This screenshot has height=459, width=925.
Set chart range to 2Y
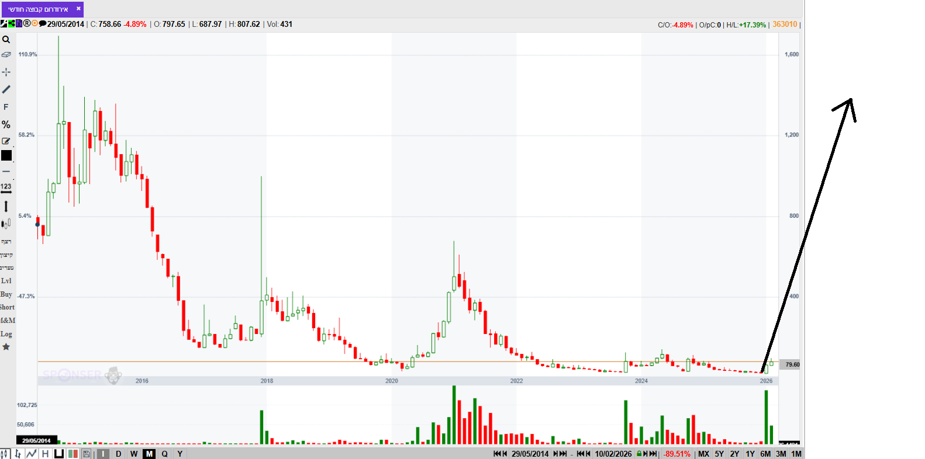[x=735, y=454]
